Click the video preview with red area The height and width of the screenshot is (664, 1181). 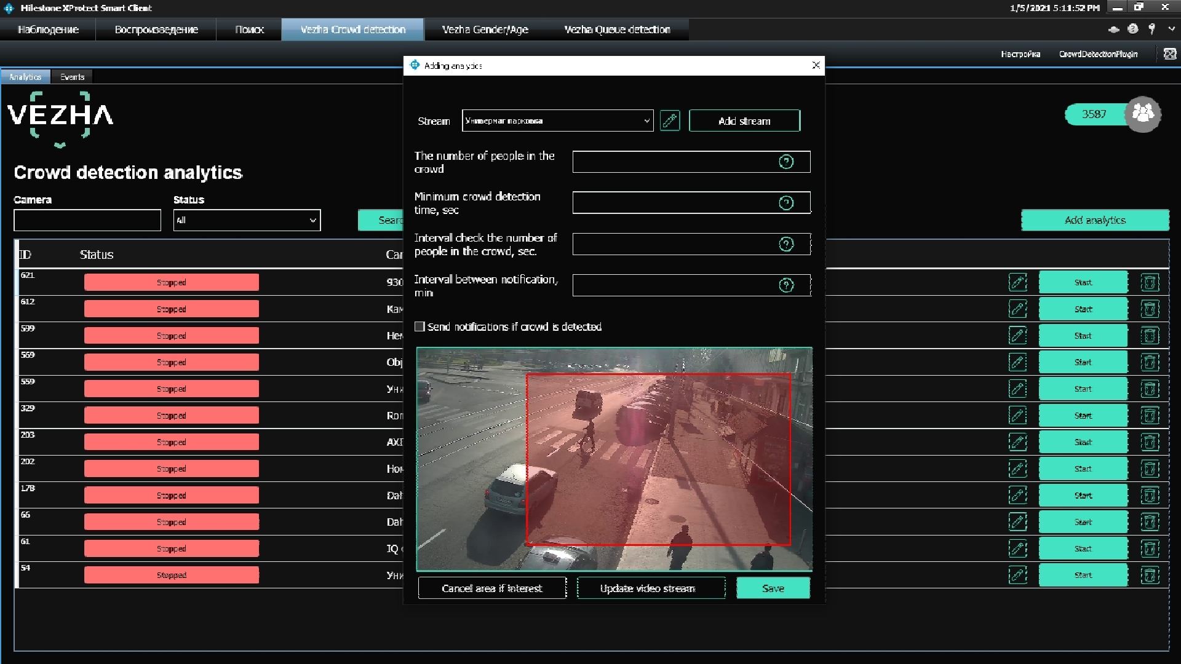tap(614, 459)
